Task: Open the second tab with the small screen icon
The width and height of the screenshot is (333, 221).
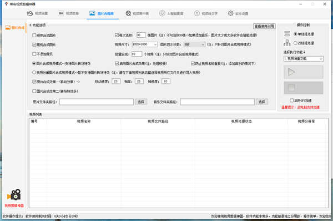Action: (68, 13)
